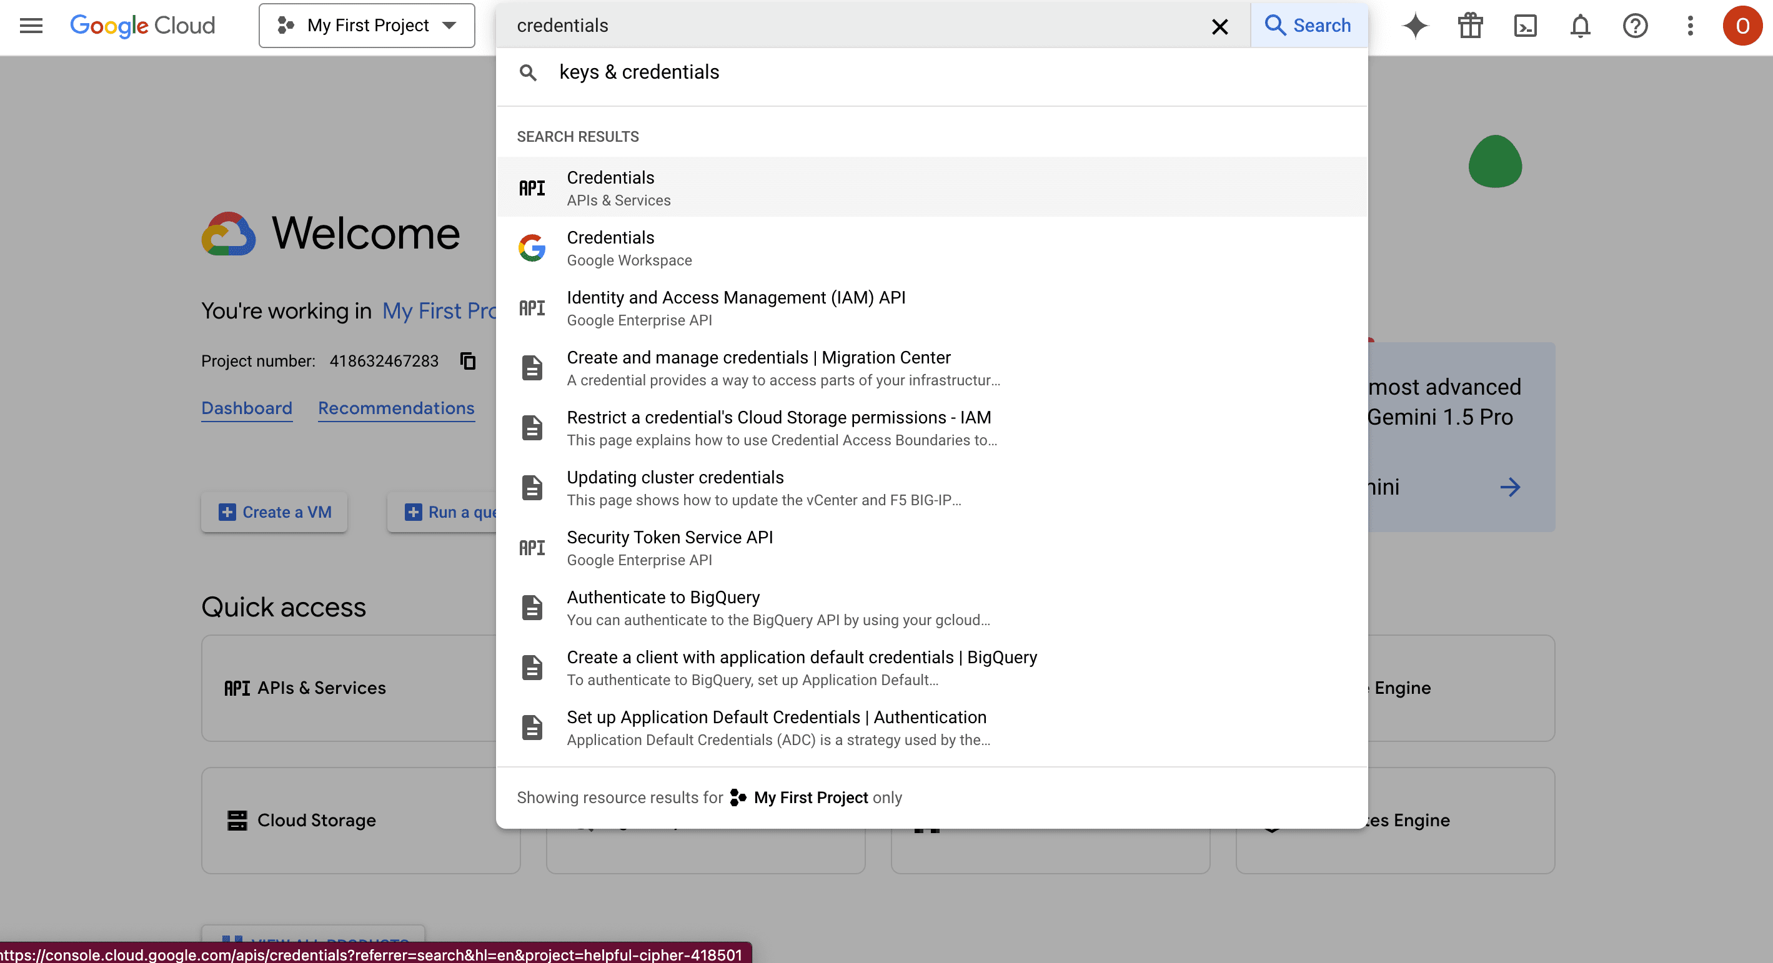1773x963 pixels.
Task: Copy project number to clipboard
Action: coord(468,361)
